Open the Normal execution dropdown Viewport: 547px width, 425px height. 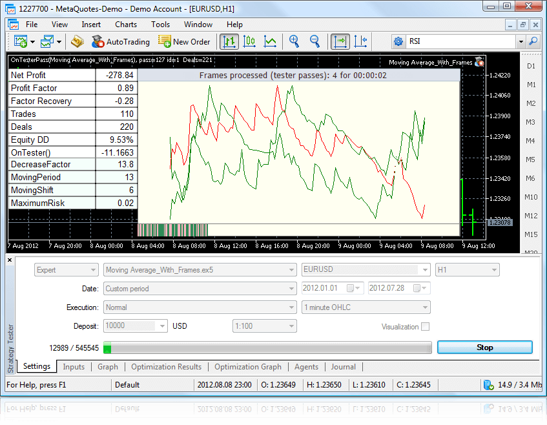point(200,307)
